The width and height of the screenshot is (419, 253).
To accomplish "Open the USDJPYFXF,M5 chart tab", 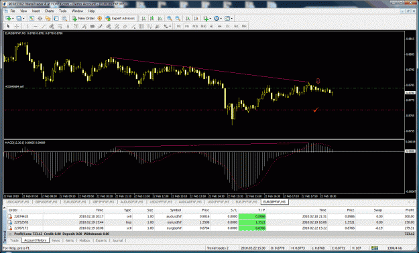I will click(219, 202).
